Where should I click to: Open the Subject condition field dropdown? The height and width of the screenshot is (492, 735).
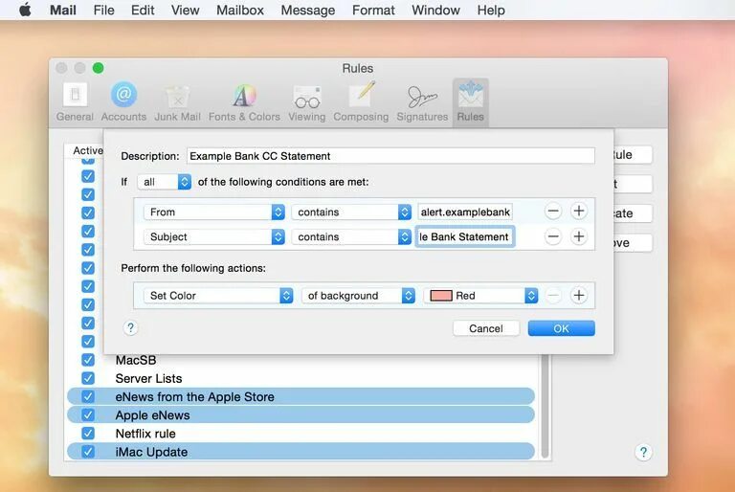tap(214, 236)
